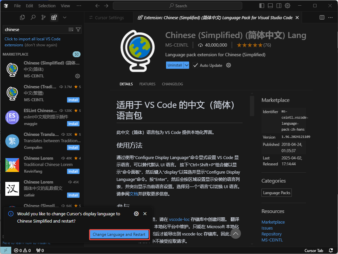
Task: Click the README vertical scrollbar thumb
Action: (x=252, y=106)
